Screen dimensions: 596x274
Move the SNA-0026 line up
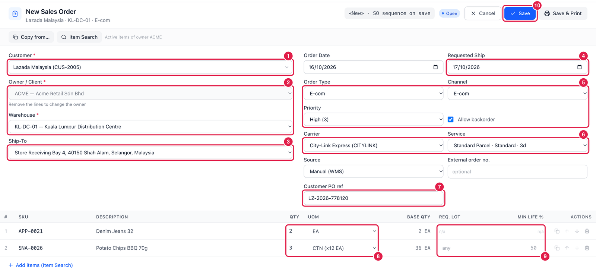click(567, 248)
